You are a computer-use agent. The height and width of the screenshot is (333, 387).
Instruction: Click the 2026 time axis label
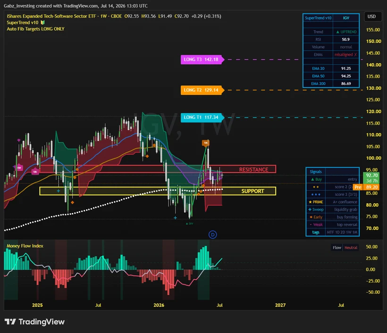(x=159, y=305)
